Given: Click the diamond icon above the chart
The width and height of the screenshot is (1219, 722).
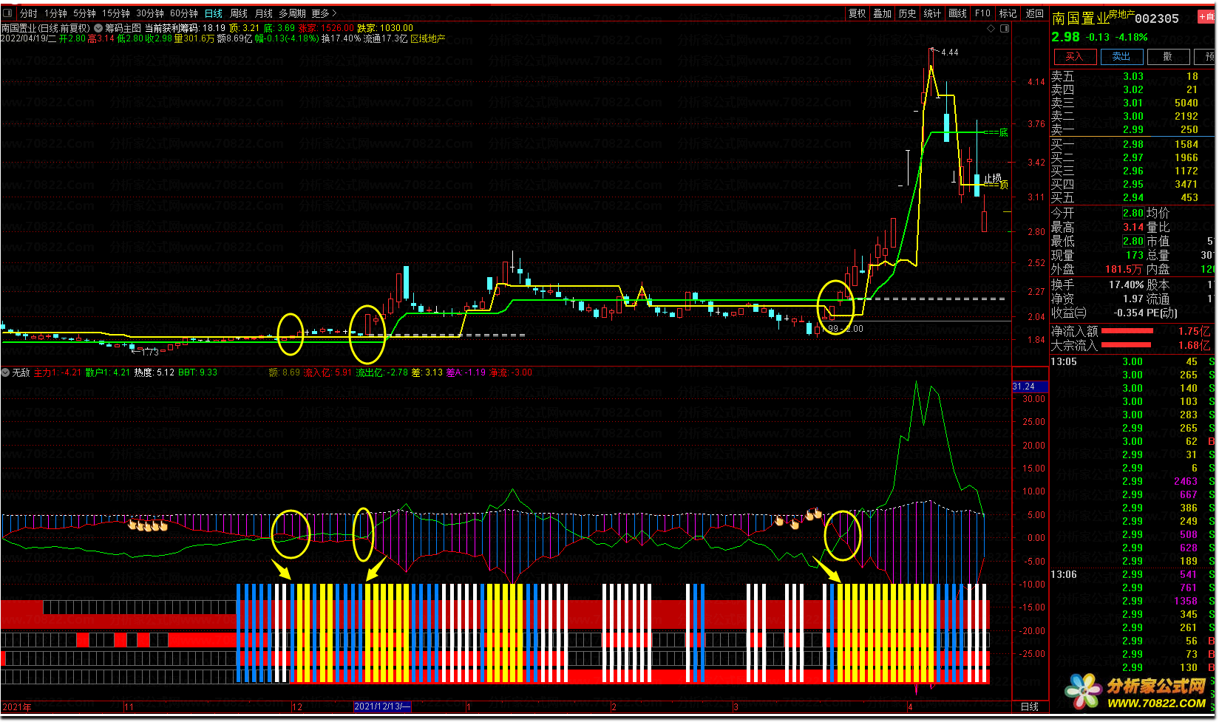Looking at the screenshot, I should pyautogui.click(x=991, y=28).
